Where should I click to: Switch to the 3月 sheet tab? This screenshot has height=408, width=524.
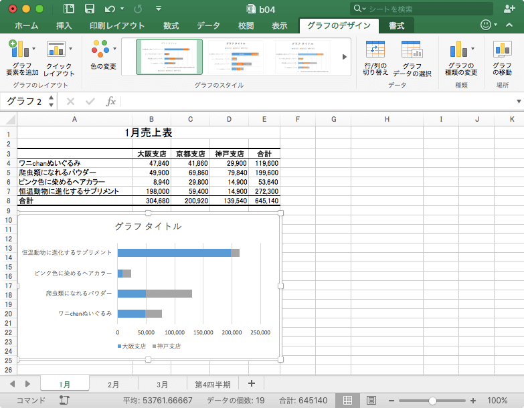coord(162,385)
